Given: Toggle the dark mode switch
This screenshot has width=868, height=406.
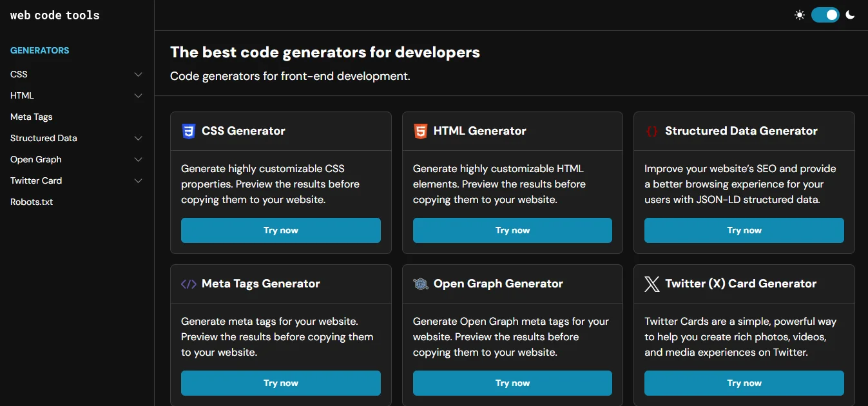Looking at the screenshot, I should (x=825, y=14).
